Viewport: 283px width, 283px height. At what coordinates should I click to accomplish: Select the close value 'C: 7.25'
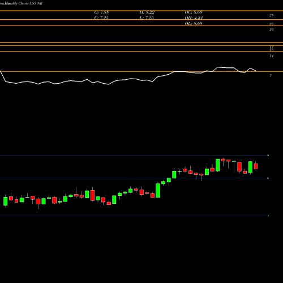click(101, 18)
